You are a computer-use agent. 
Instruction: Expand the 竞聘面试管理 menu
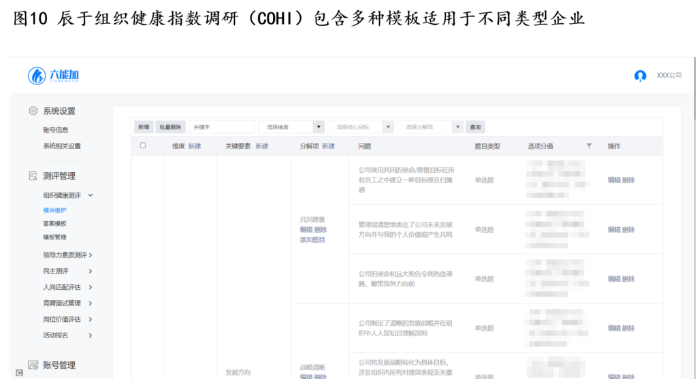[x=91, y=303]
